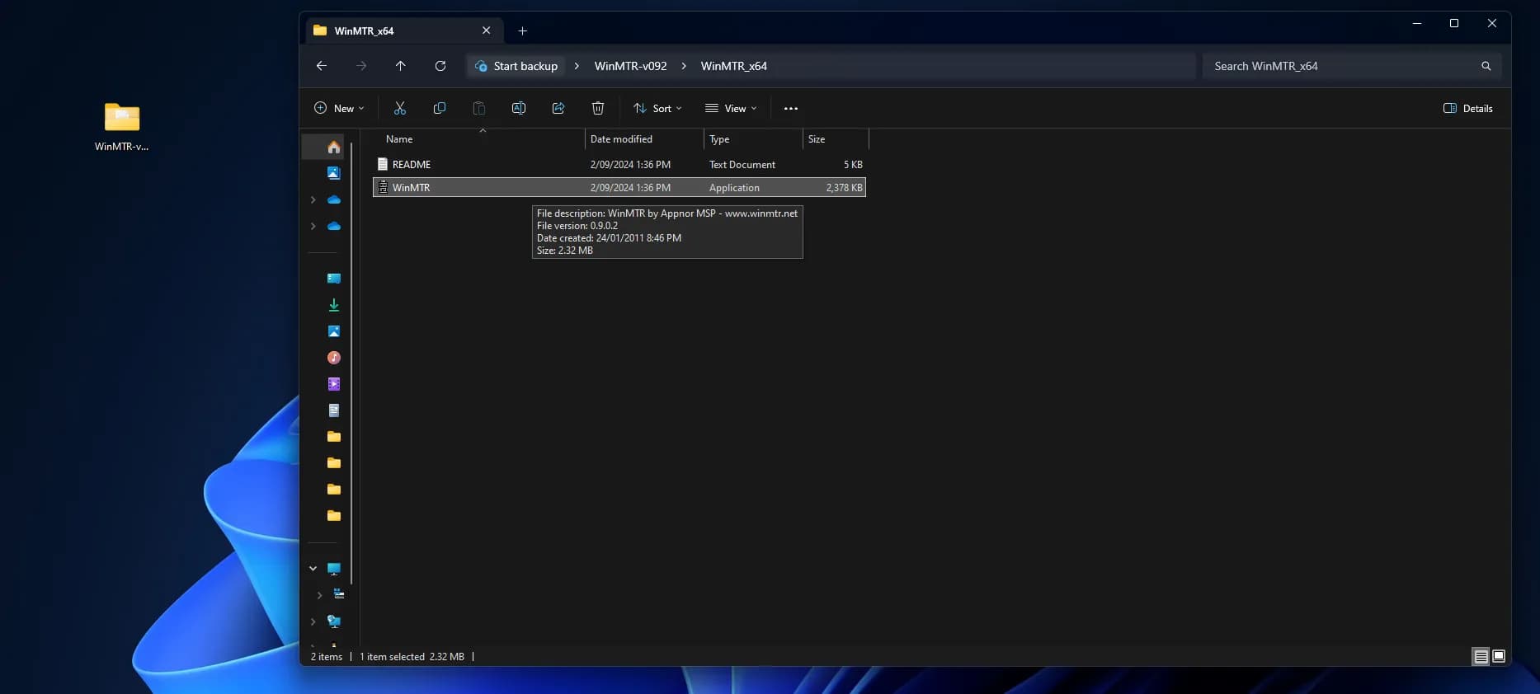Minimize the File Explorer window
This screenshot has height=694, width=1540.
tap(1417, 23)
